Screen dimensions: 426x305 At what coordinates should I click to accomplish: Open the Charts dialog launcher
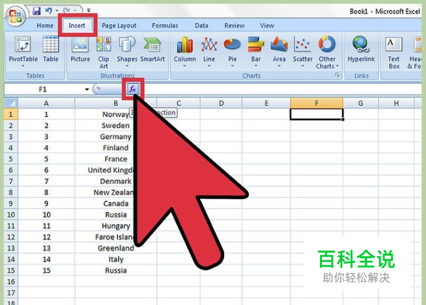pos(337,75)
